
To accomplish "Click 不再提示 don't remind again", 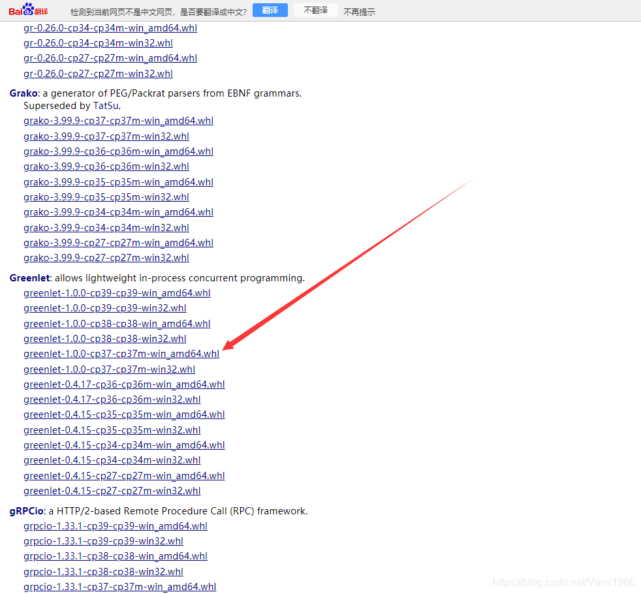I will click(x=359, y=12).
